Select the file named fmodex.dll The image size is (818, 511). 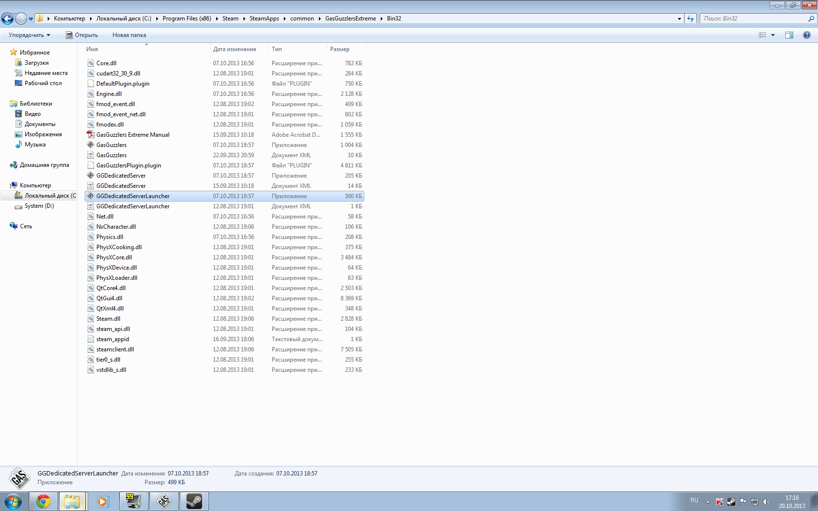click(110, 125)
